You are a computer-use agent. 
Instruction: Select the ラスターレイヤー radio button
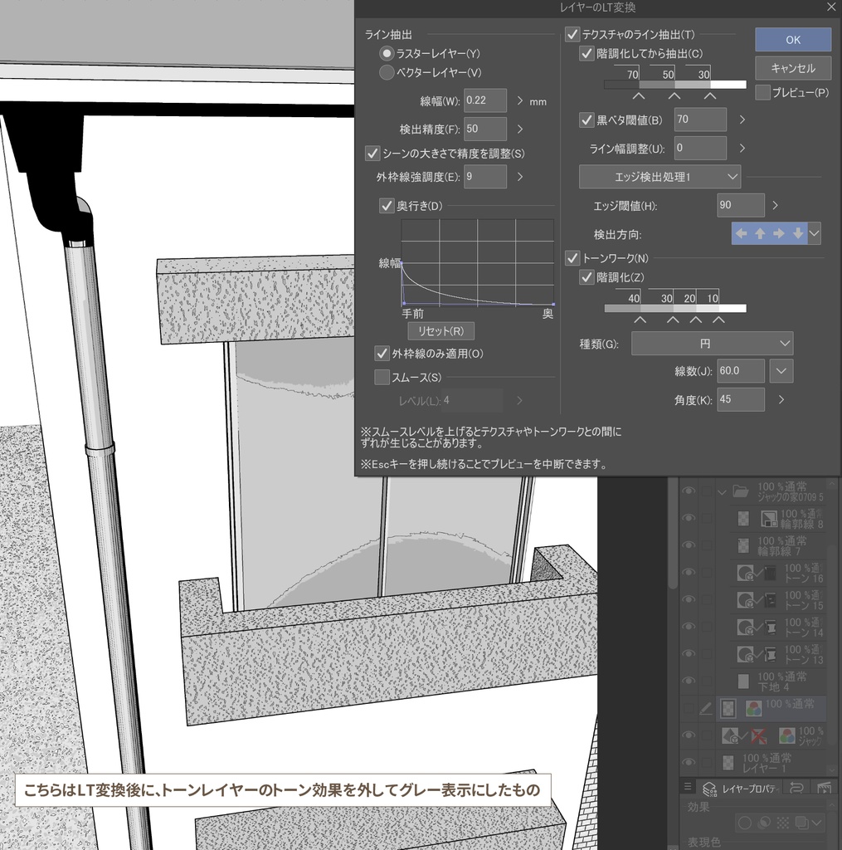click(x=387, y=53)
